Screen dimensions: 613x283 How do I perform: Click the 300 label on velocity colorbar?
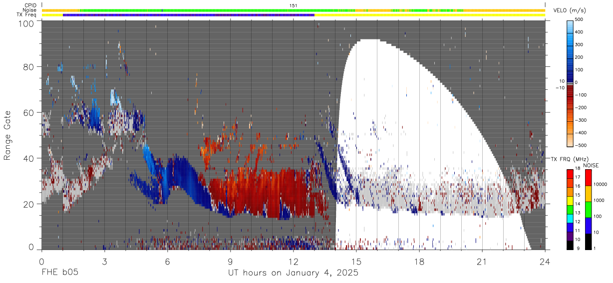coord(580,44)
